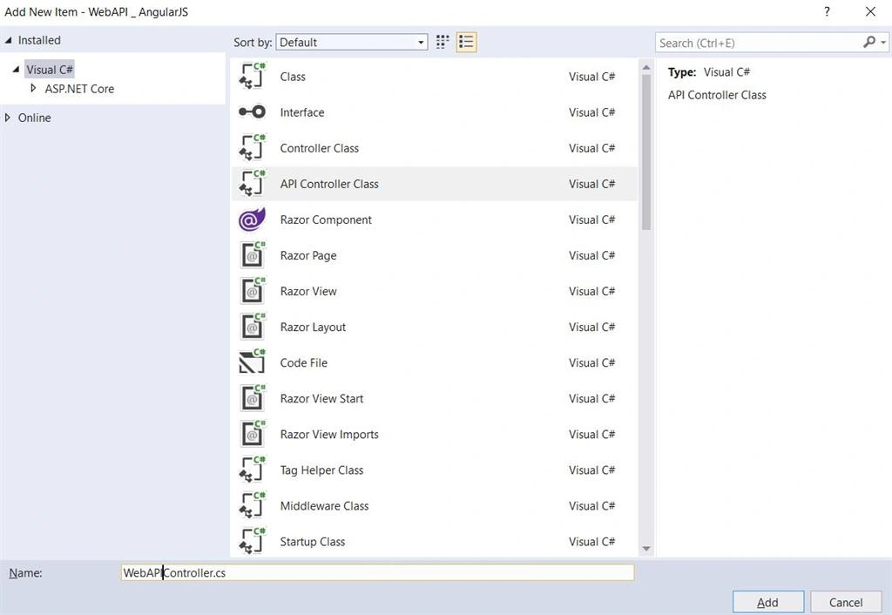This screenshot has width=892, height=615.
Task: Switch to medium icons grid view
Action: [443, 42]
